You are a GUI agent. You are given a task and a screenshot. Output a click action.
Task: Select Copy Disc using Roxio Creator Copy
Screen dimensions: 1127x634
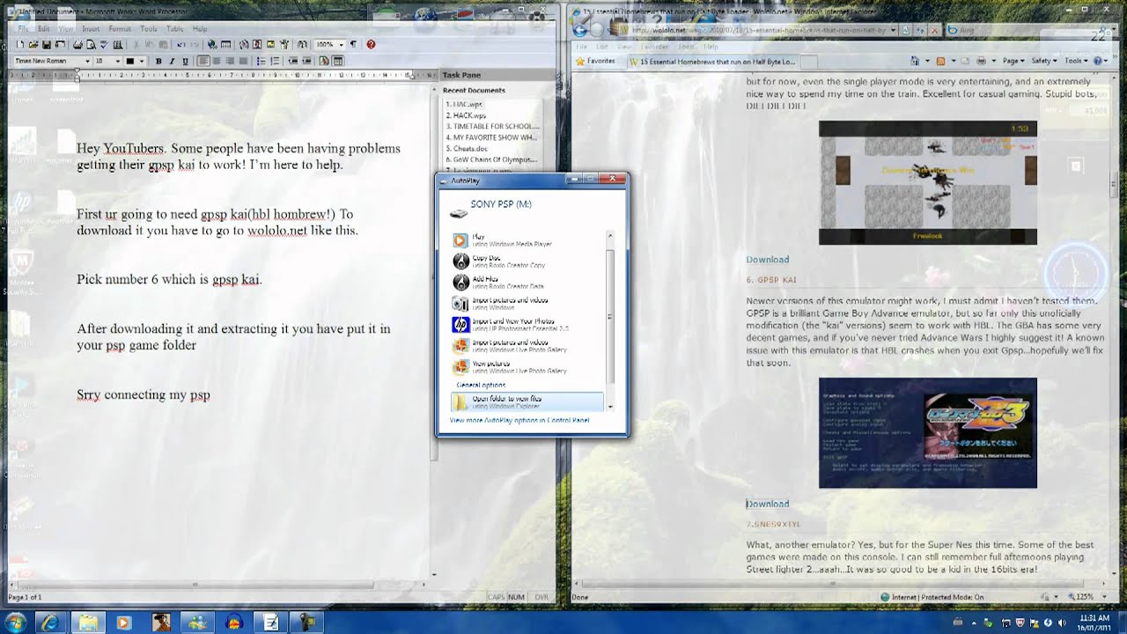tap(527, 261)
